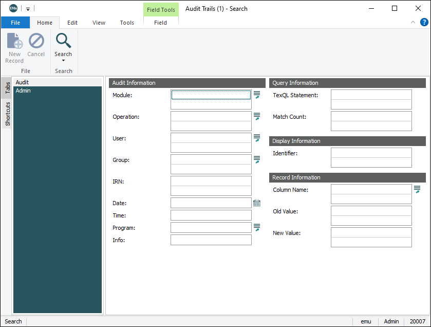Viewport: 431px width, 327px height.
Task: Open calendar picker beside Date field
Action: click(x=257, y=203)
